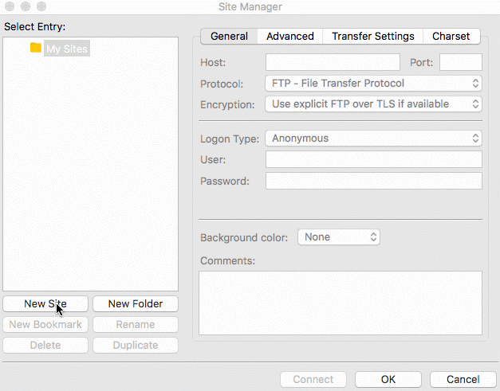500x391 pixels.
Task: Switch to the Charset tab
Action: (451, 37)
